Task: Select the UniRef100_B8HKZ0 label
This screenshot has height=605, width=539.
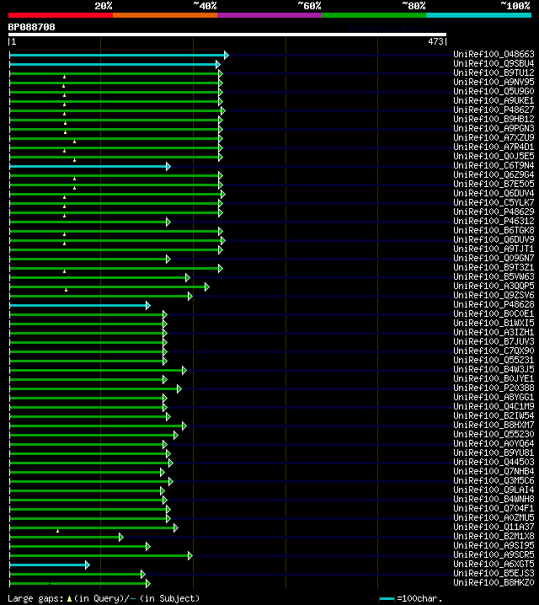Action: click(494, 582)
